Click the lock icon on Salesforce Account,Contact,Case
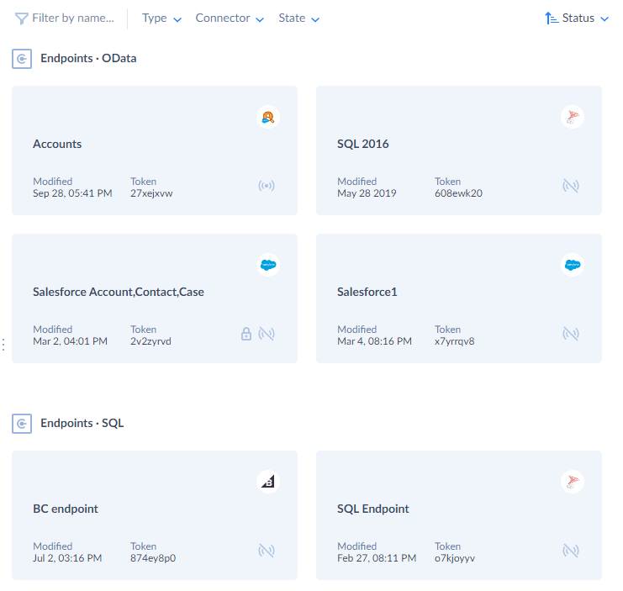This screenshot has width=623, height=591. pyautogui.click(x=246, y=334)
